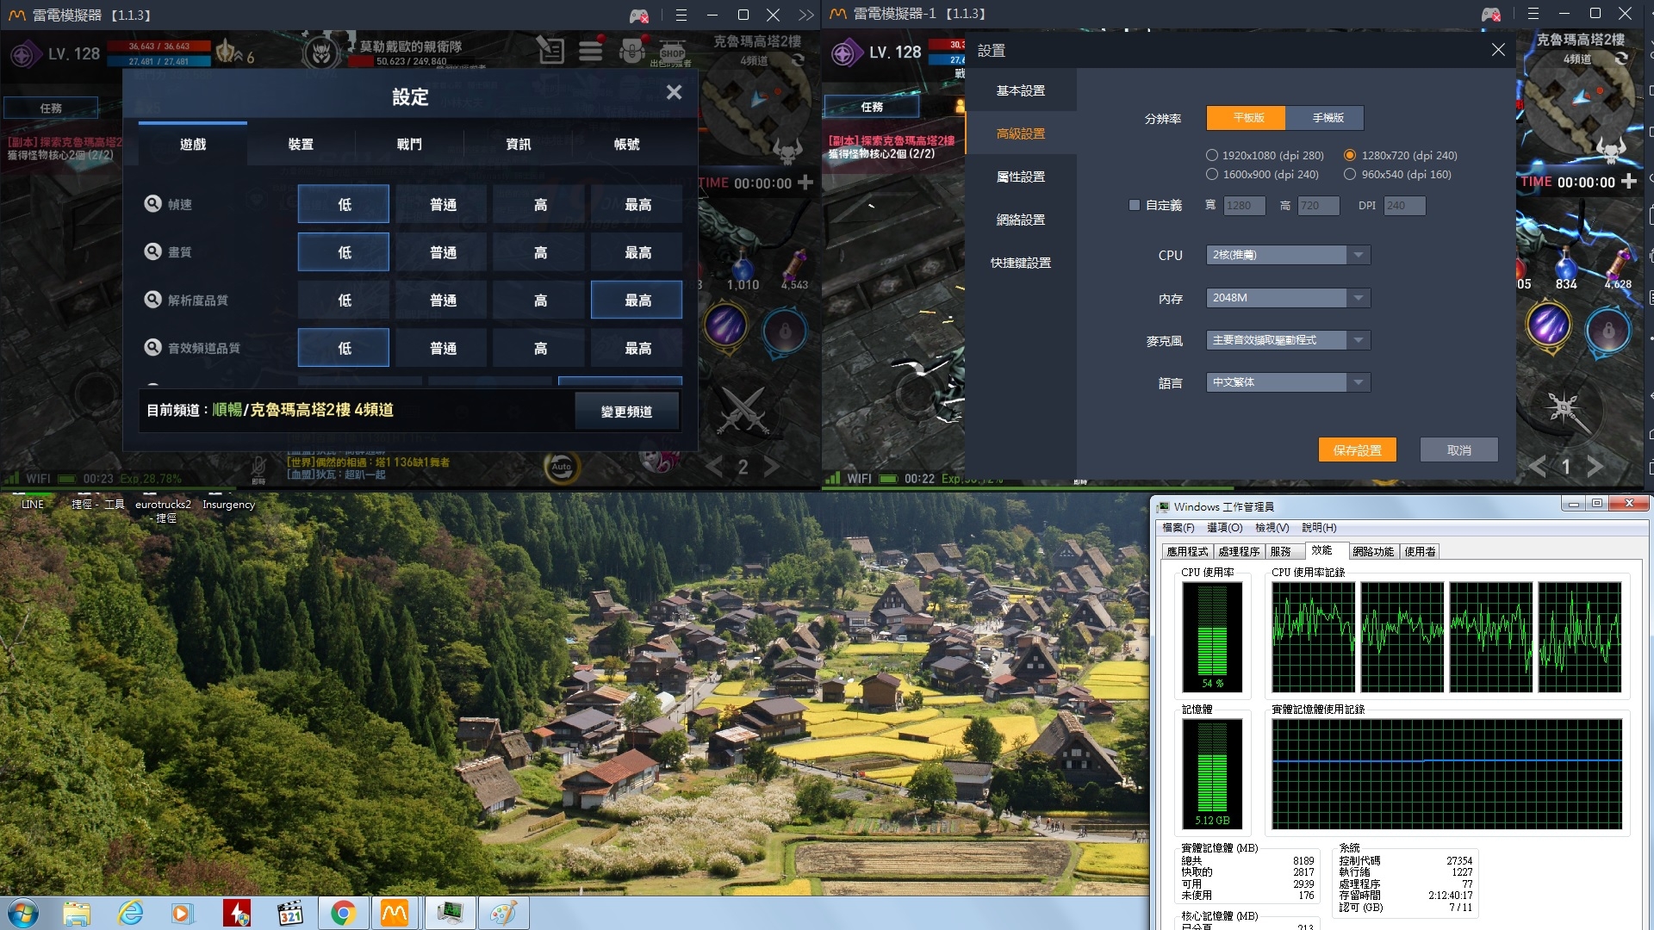Select 平板版 resolution mode

pos(1247,118)
